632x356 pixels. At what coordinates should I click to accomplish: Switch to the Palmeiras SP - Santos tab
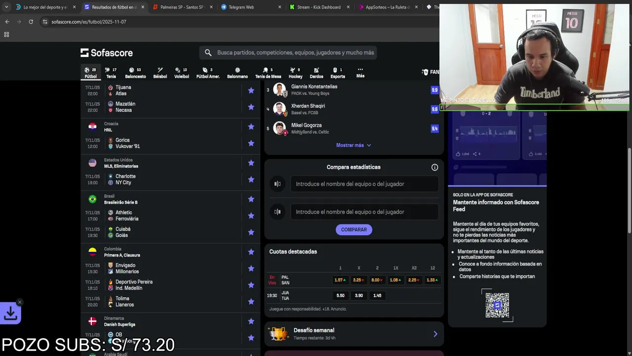pyautogui.click(x=182, y=7)
